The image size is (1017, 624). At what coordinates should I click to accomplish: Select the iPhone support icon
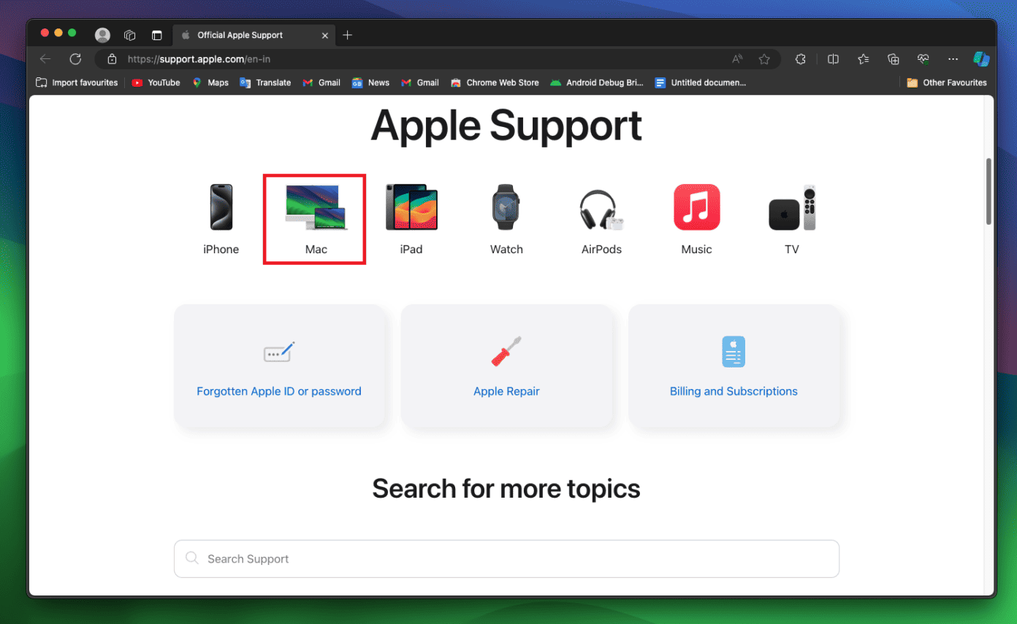click(221, 207)
